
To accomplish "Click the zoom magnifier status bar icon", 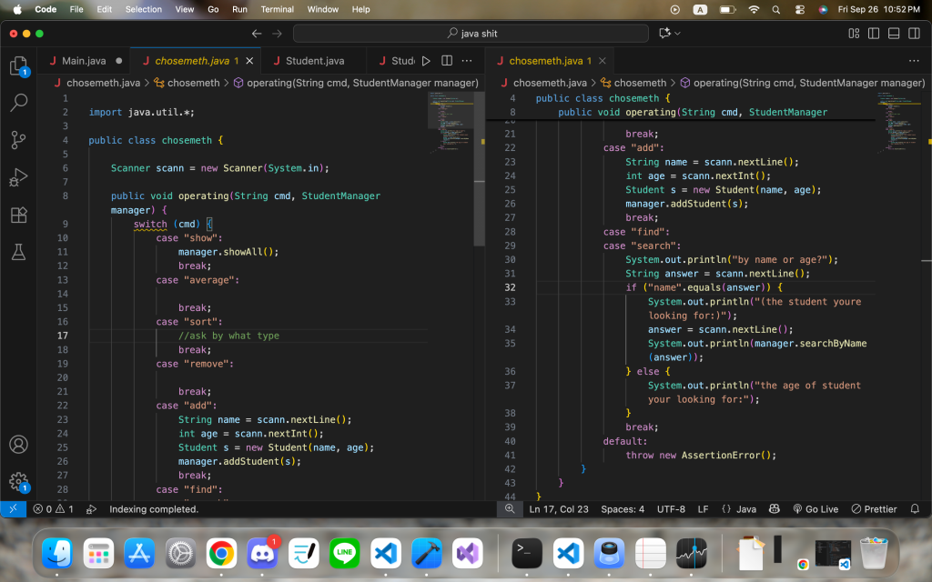I will pos(510,509).
